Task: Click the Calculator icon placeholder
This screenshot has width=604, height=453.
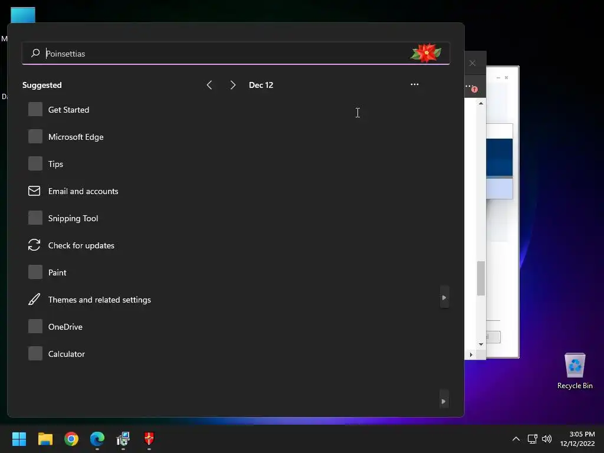Action: point(35,353)
